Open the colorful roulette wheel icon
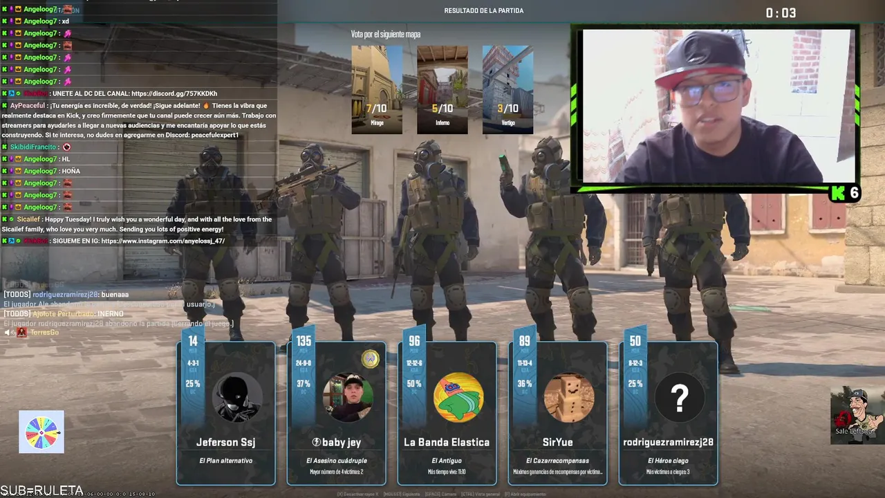Image resolution: width=885 pixels, height=498 pixels. pos(41,432)
